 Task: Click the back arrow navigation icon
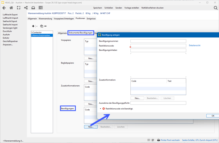pos(4,8)
